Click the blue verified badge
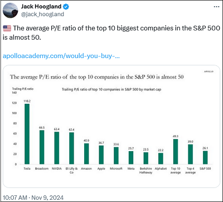The height and width of the screenshot is (202, 223). pos(66,7)
